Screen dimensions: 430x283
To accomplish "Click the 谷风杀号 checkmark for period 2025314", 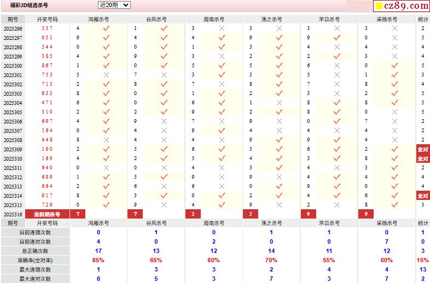I will (164, 196).
